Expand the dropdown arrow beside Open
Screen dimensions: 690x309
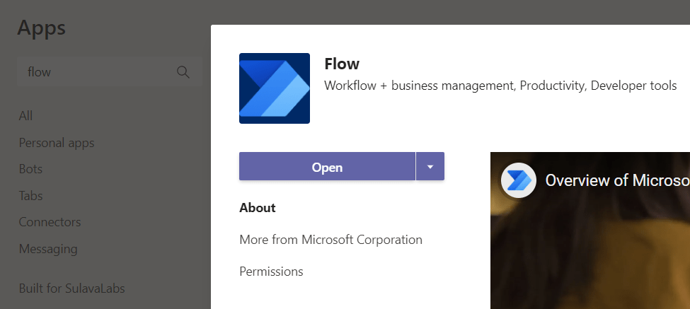(x=430, y=167)
